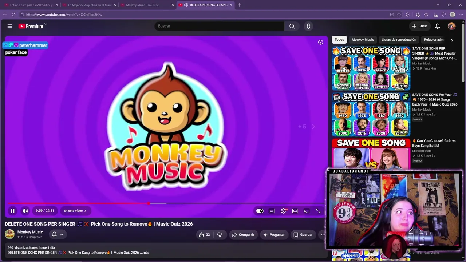The width and height of the screenshot is (466, 262).
Task: Open Monkey Music channel avatar under video
Action: click(10, 234)
